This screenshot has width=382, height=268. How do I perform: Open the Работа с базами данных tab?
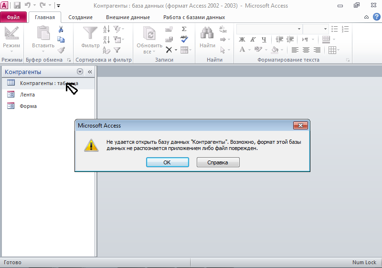coord(194,17)
